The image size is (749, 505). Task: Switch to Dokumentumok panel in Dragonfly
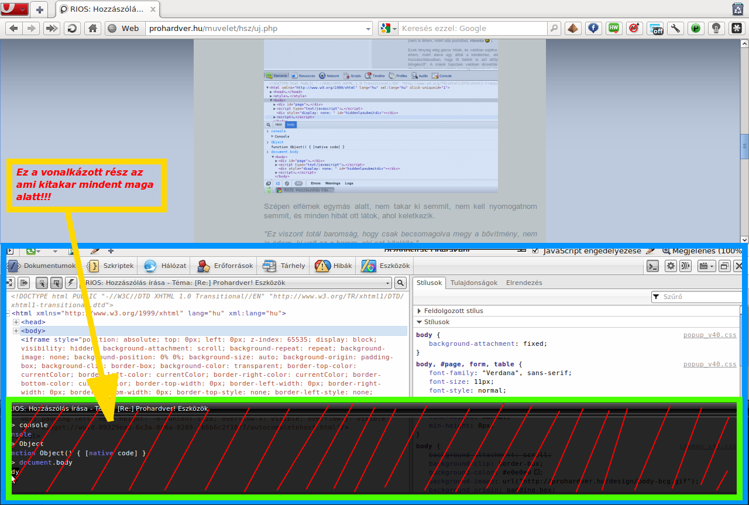[42, 266]
